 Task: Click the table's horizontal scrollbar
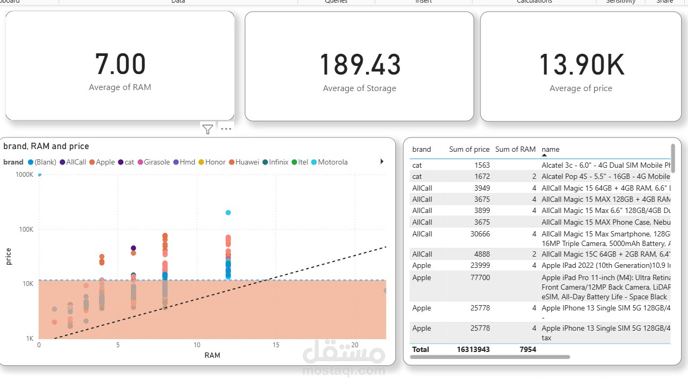point(490,357)
